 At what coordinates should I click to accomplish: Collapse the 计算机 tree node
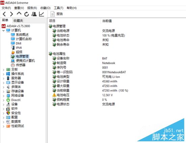tap(3, 30)
